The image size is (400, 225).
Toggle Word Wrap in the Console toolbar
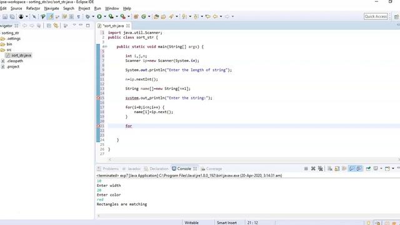[344, 169]
